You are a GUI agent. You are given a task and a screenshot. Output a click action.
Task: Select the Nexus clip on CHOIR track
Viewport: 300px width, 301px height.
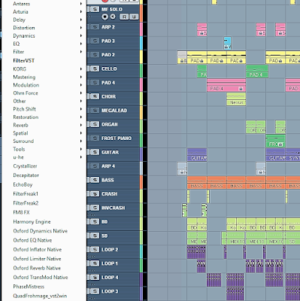[x=236, y=99]
